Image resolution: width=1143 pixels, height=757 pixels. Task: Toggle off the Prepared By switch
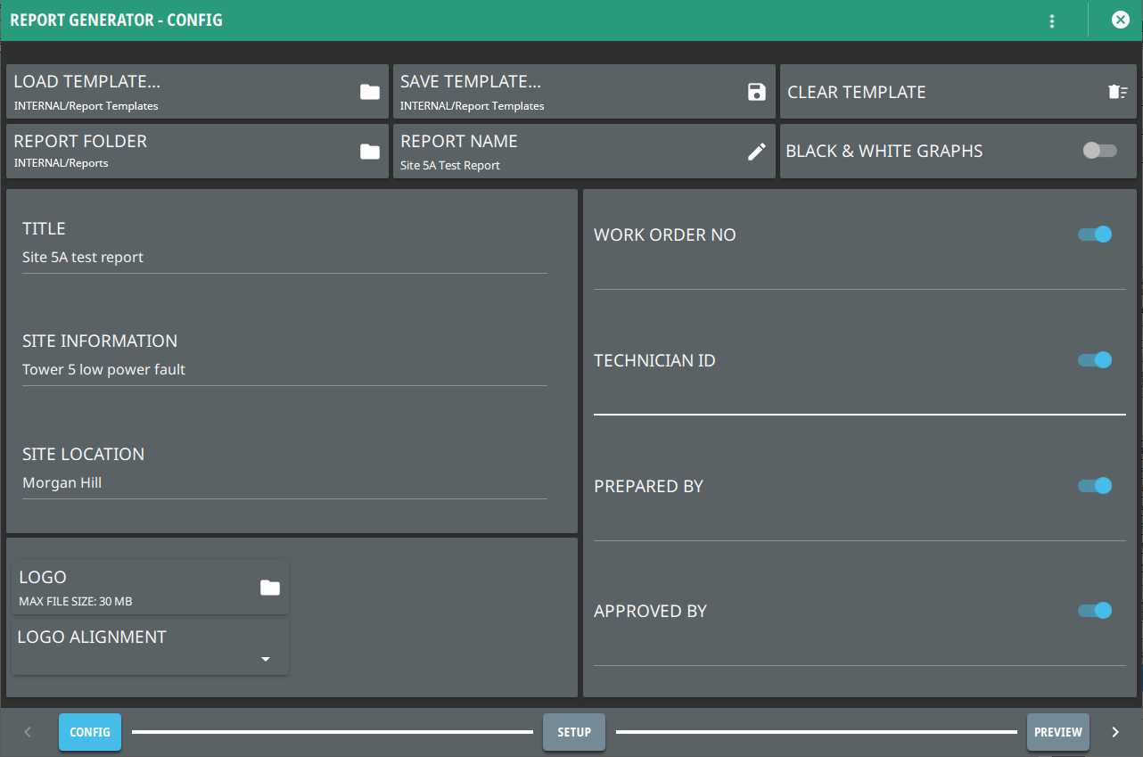point(1095,486)
